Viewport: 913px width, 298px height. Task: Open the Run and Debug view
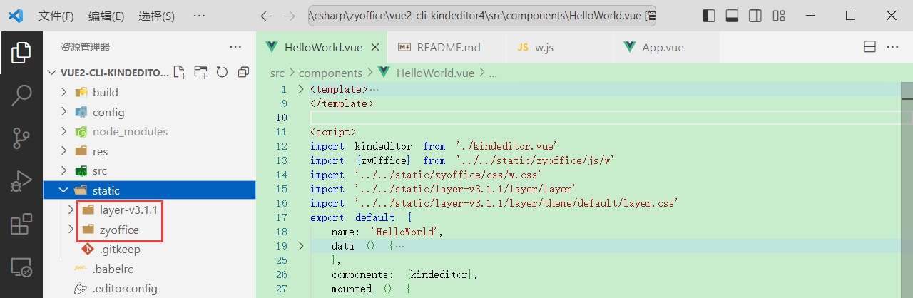click(x=21, y=181)
